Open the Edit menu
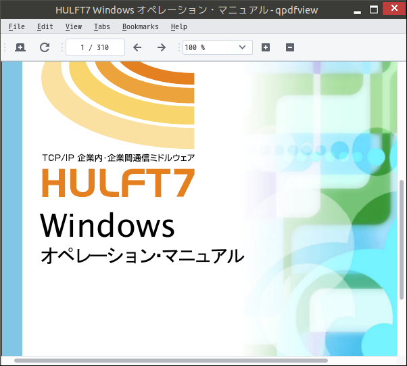Screen dimensions: 407x366 [45, 26]
